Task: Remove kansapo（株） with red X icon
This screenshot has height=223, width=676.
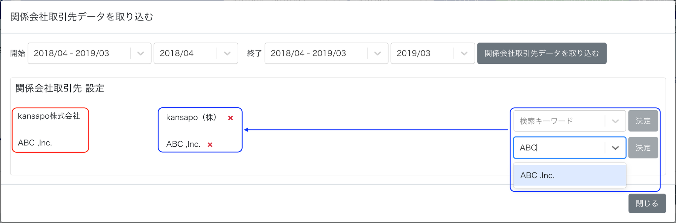Action: pos(230,118)
